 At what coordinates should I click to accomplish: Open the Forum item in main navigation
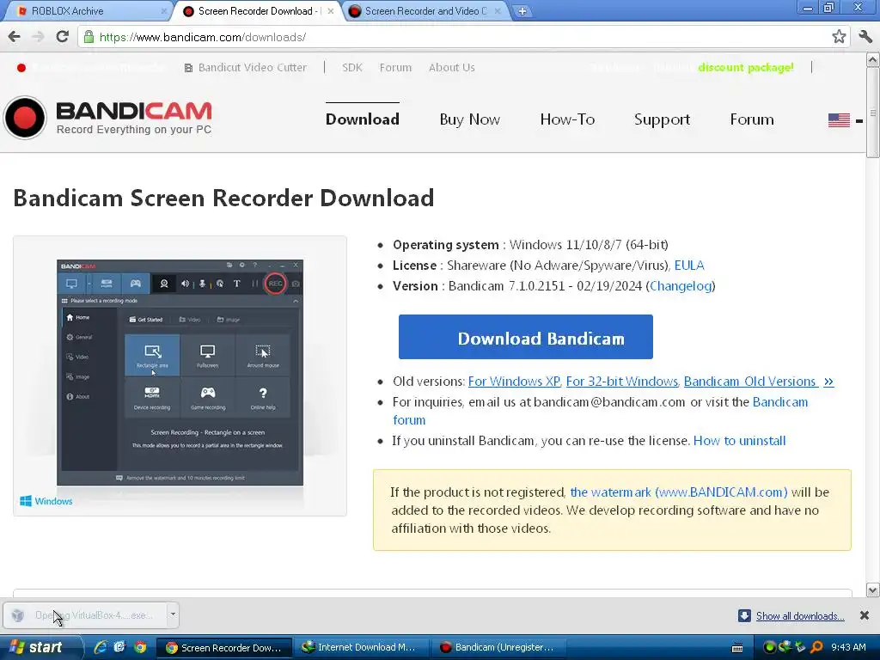tap(751, 119)
